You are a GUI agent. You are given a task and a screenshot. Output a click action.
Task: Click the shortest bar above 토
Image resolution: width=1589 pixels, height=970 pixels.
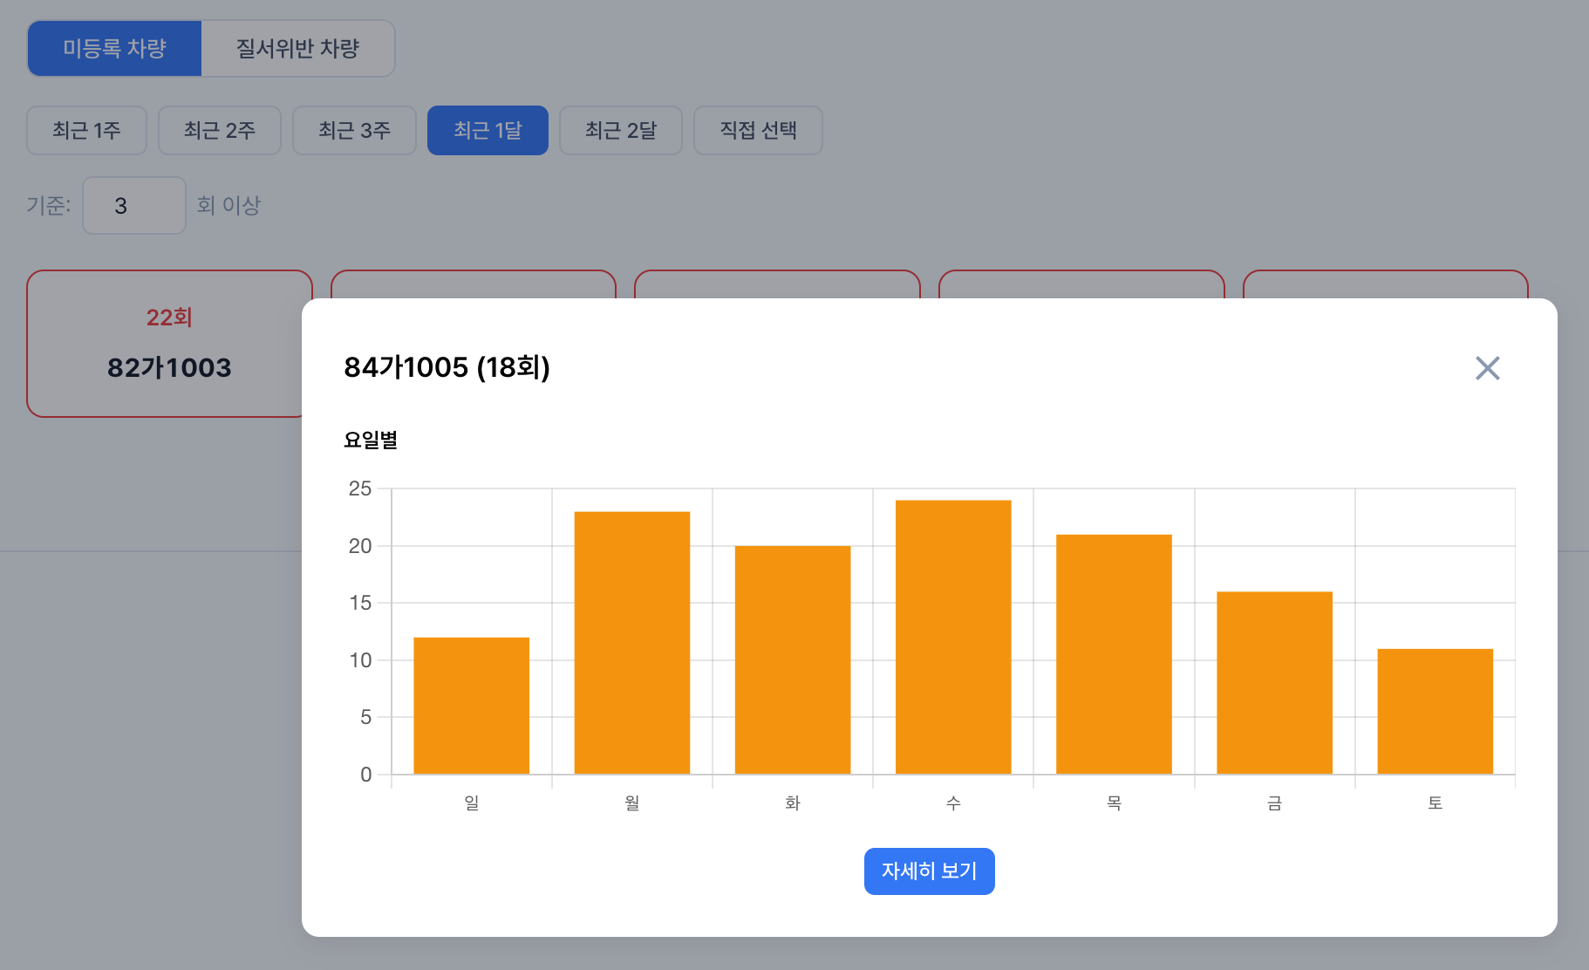1435,711
